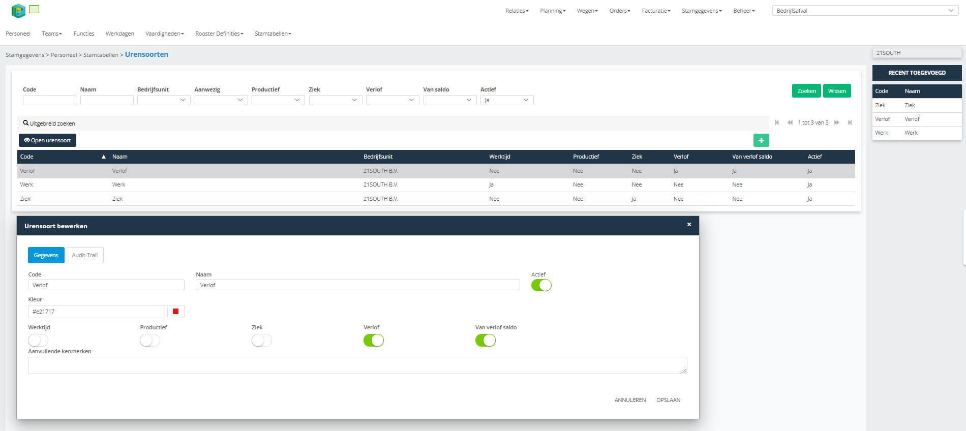966x431 pixels.
Task: Click the magnifier icon of Uitgebreid zoeken
Action: (x=26, y=123)
